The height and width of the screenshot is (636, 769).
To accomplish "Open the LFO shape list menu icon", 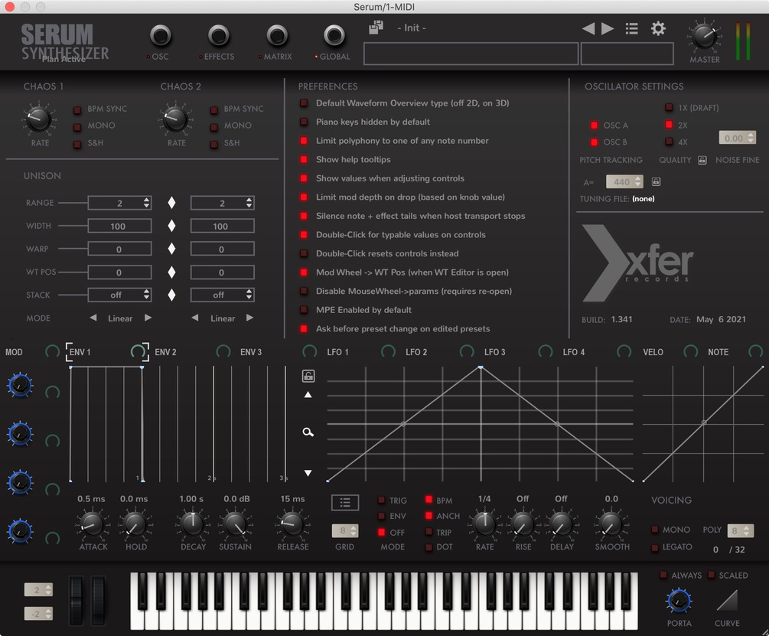I will click(x=345, y=502).
